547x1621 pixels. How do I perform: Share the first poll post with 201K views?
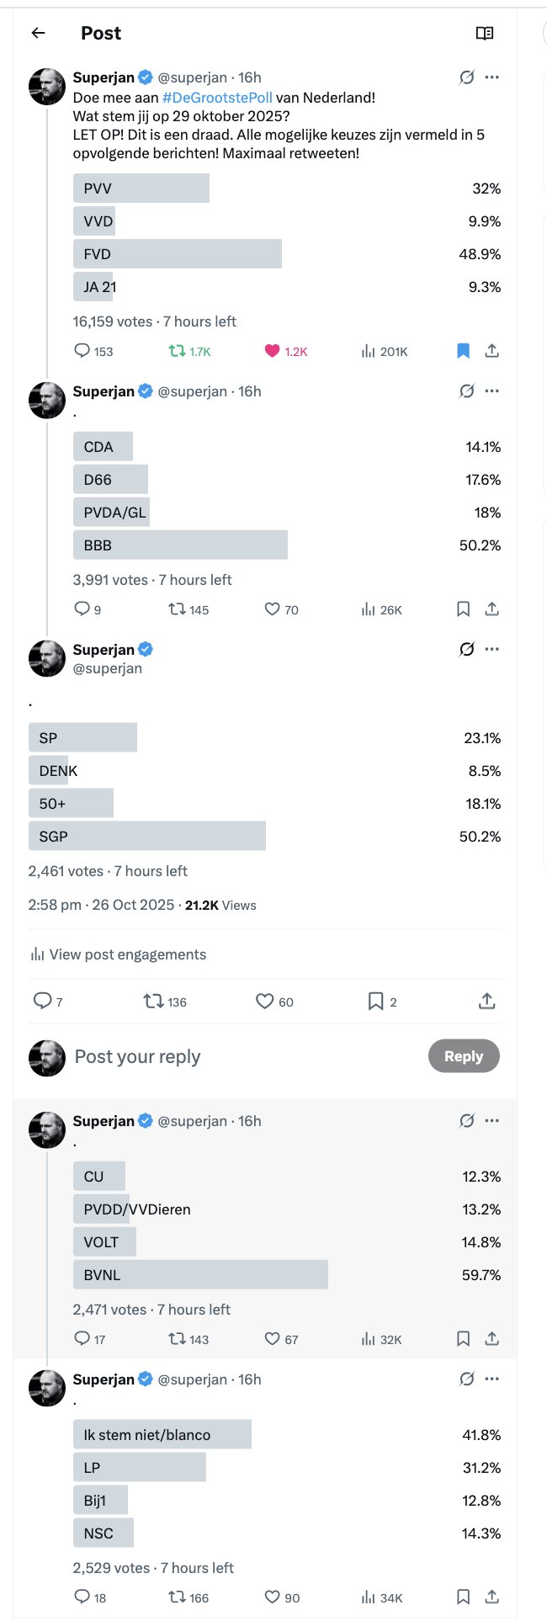pos(492,351)
